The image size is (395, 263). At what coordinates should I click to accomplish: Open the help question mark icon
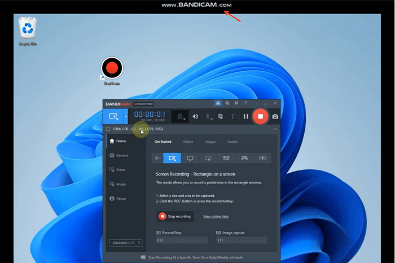(245, 103)
